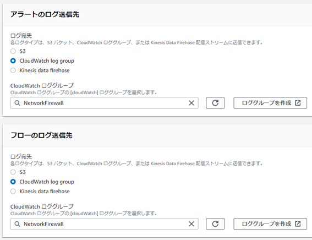Click search icon in flow log group field
312x240 pixels.
pyautogui.click(x=17, y=224)
